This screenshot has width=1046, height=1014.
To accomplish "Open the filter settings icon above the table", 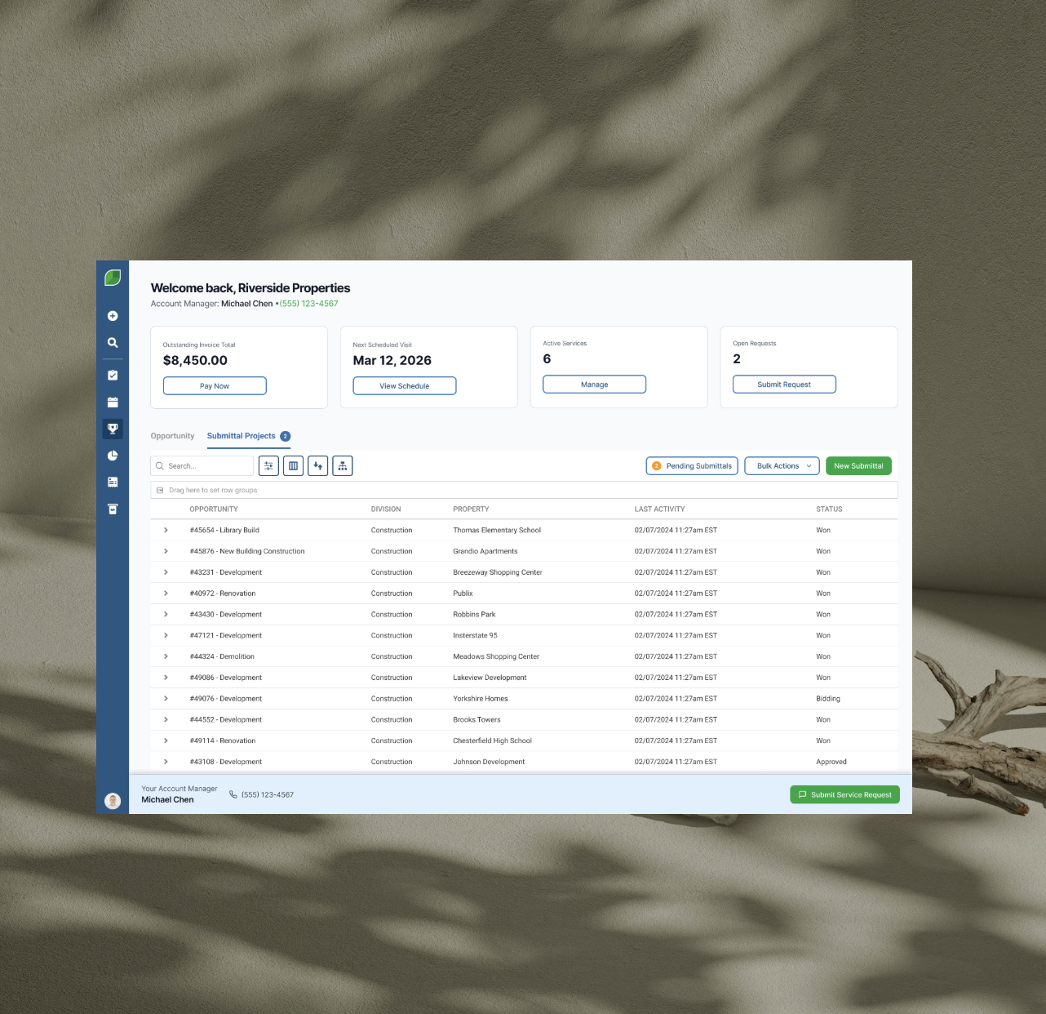I will 268,465.
